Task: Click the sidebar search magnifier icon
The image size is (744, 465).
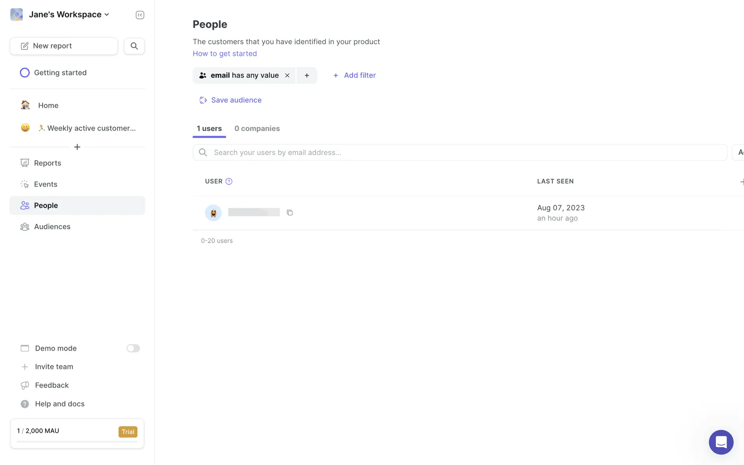Action: (134, 46)
